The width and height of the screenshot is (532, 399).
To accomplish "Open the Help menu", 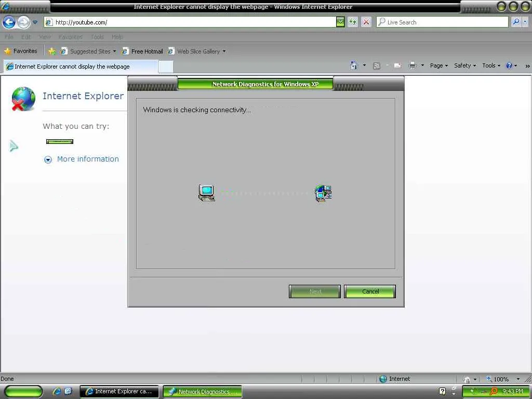I will [x=117, y=37].
